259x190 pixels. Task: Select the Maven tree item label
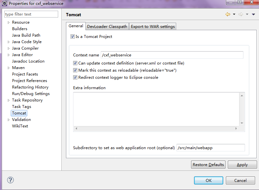click(18, 68)
